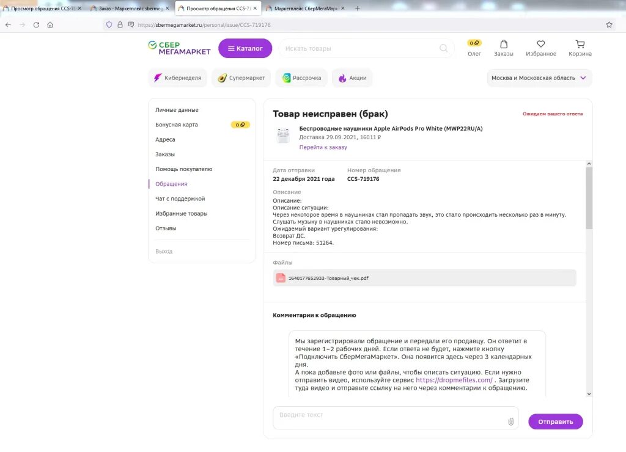
Task: Open the Товарный_чек.pdf file
Action: (x=424, y=278)
